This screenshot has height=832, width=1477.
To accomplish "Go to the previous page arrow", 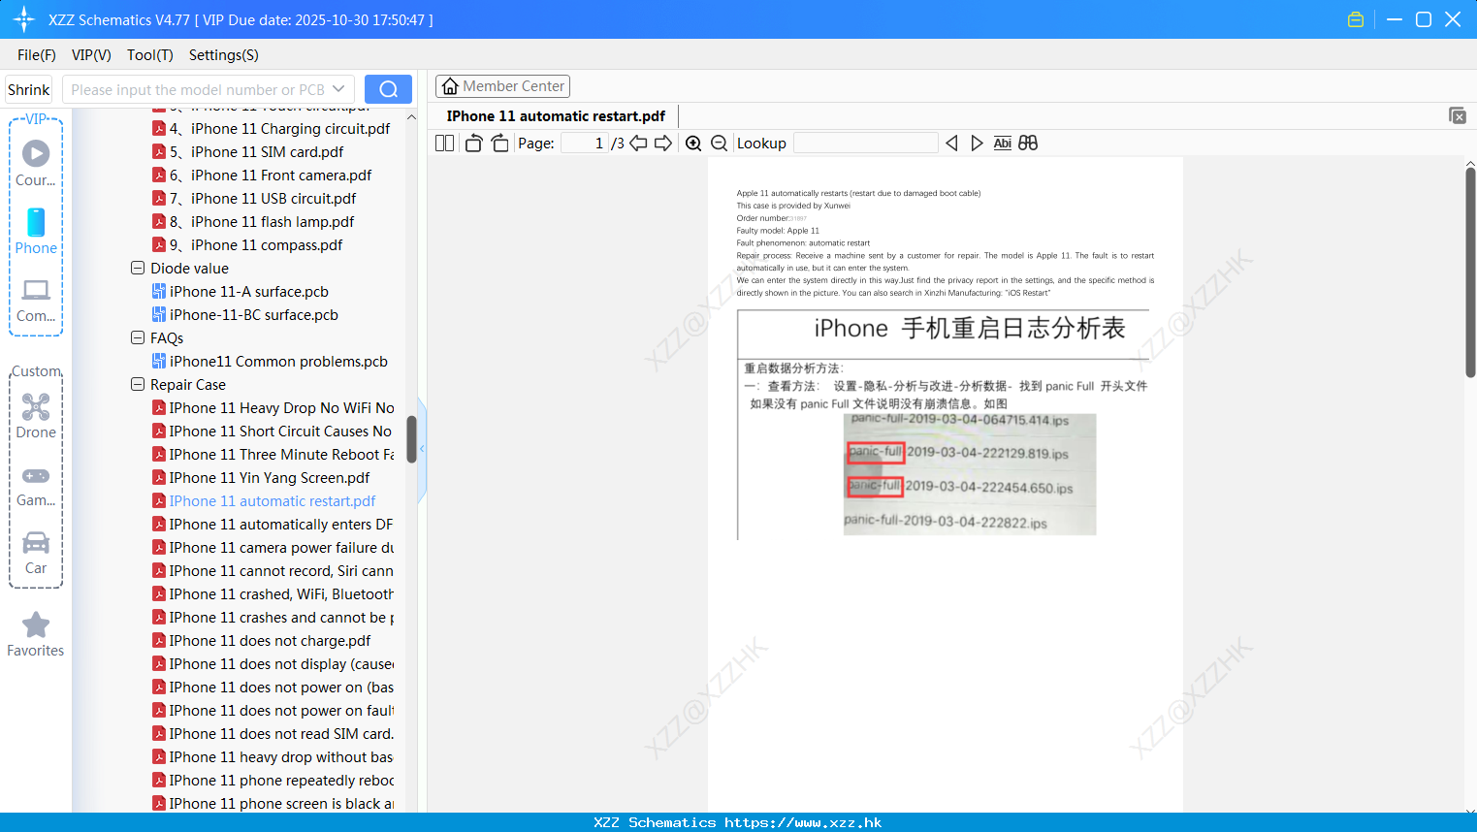I will 638,143.
